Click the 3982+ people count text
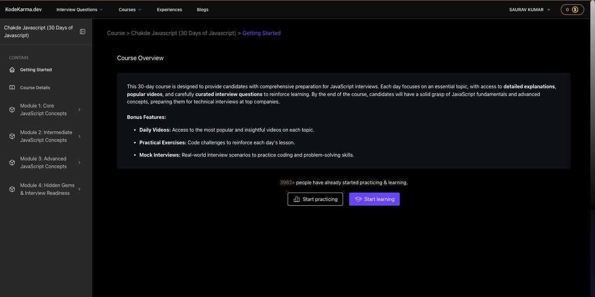Image resolution: width=595 pixels, height=297 pixels. 287,183
